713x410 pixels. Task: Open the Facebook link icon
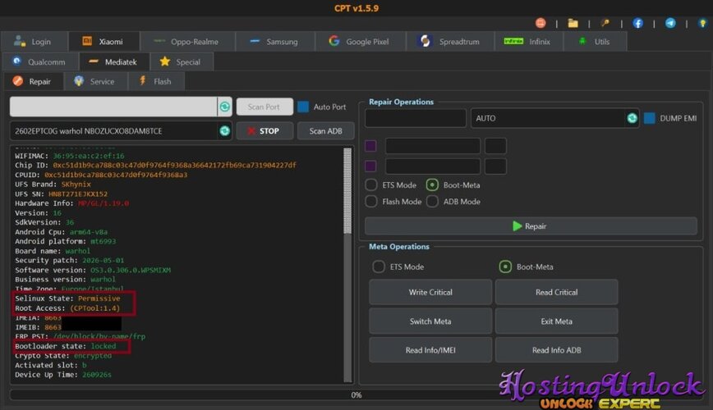tap(638, 23)
